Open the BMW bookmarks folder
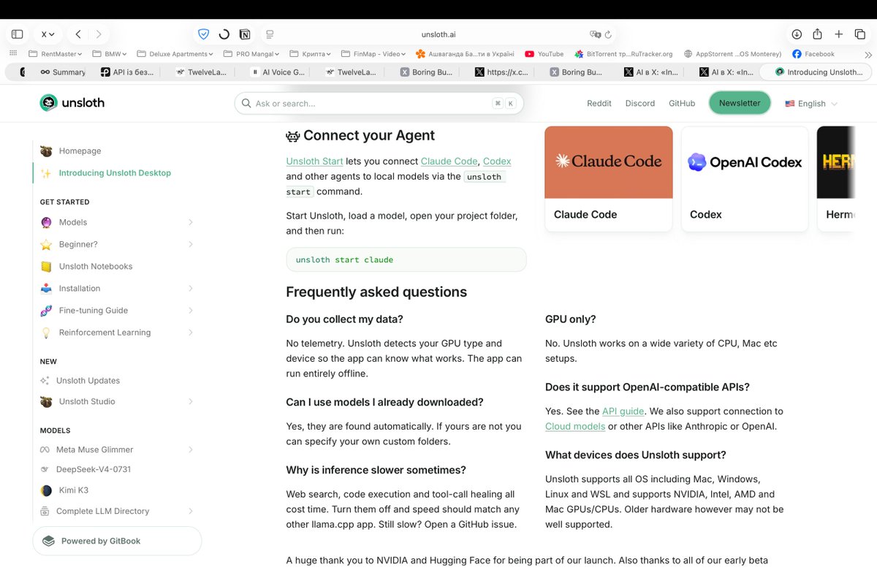The height and width of the screenshot is (570, 877). [x=110, y=53]
